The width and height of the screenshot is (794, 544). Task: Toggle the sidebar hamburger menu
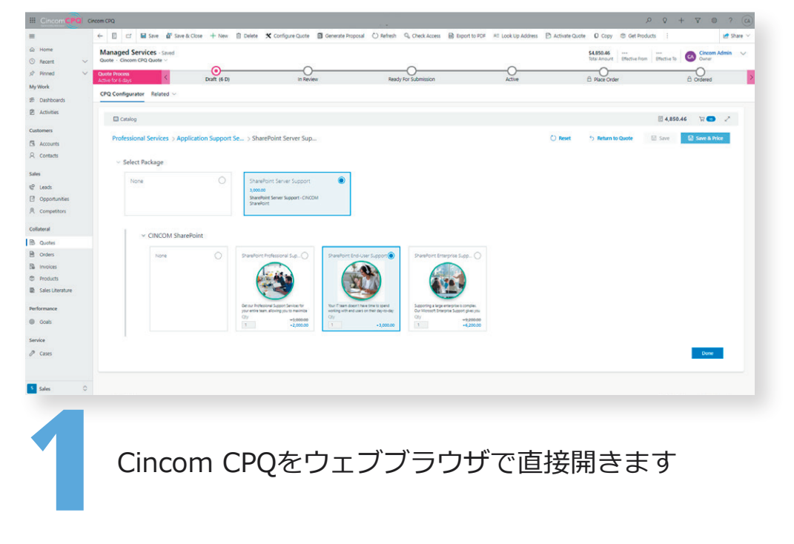click(33, 36)
